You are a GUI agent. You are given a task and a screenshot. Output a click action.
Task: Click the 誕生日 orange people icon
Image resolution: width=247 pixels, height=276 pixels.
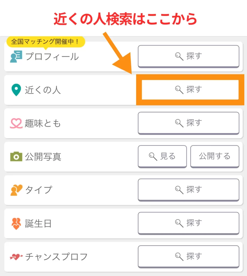click(16, 223)
